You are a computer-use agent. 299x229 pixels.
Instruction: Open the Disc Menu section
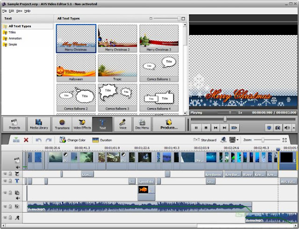142,124
